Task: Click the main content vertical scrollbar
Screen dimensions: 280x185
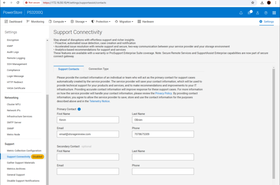Action: pyautogui.click(x=274, y=123)
